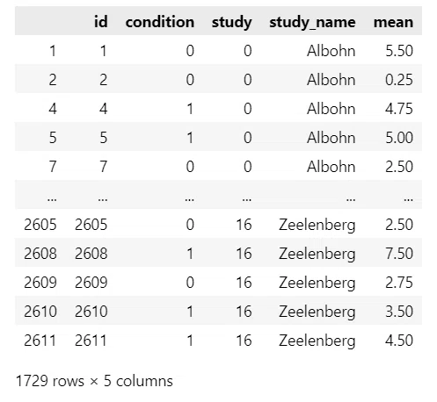The image size is (437, 402).
Task: Click the row index 2609
Action: point(40,283)
